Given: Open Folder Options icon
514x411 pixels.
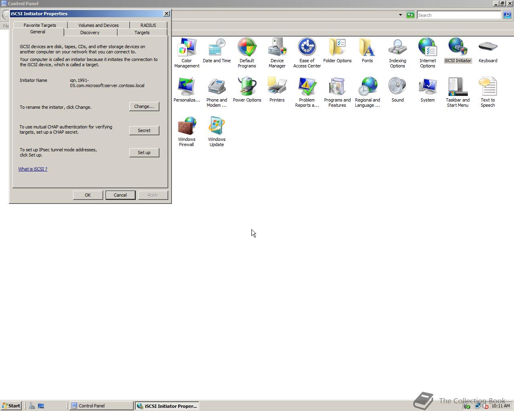Looking at the screenshot, I should click(337, 51).
